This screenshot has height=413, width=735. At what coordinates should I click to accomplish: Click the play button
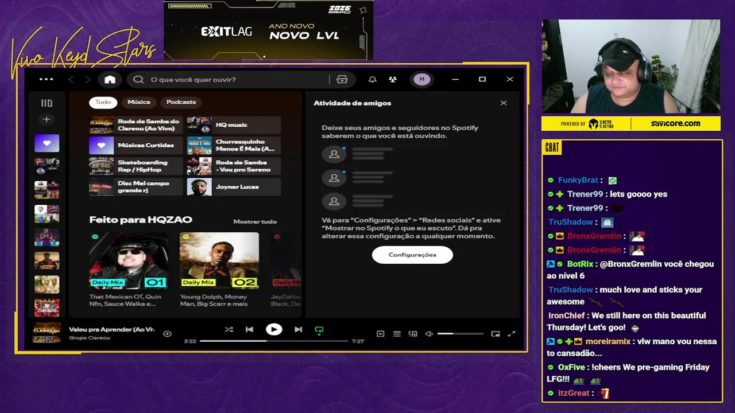[x=274, y=329]
